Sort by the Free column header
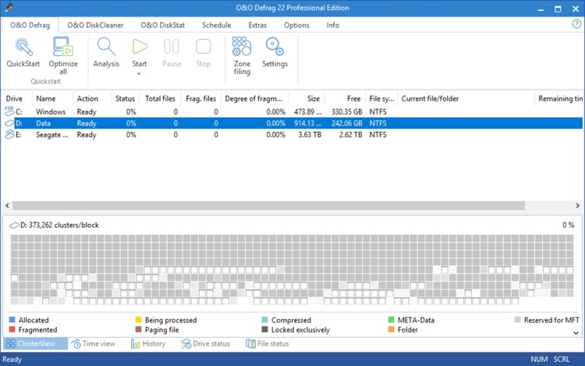 click(353, 98)
